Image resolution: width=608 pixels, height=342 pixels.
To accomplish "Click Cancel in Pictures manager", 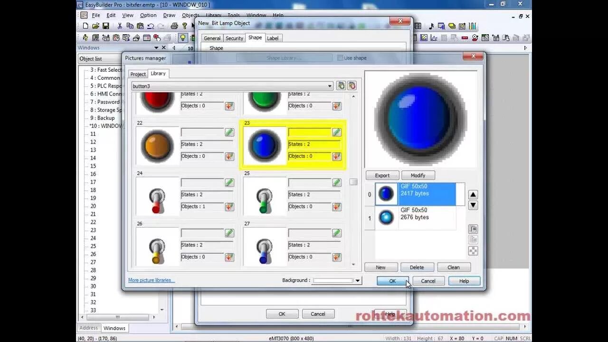I will coord(428,281).
